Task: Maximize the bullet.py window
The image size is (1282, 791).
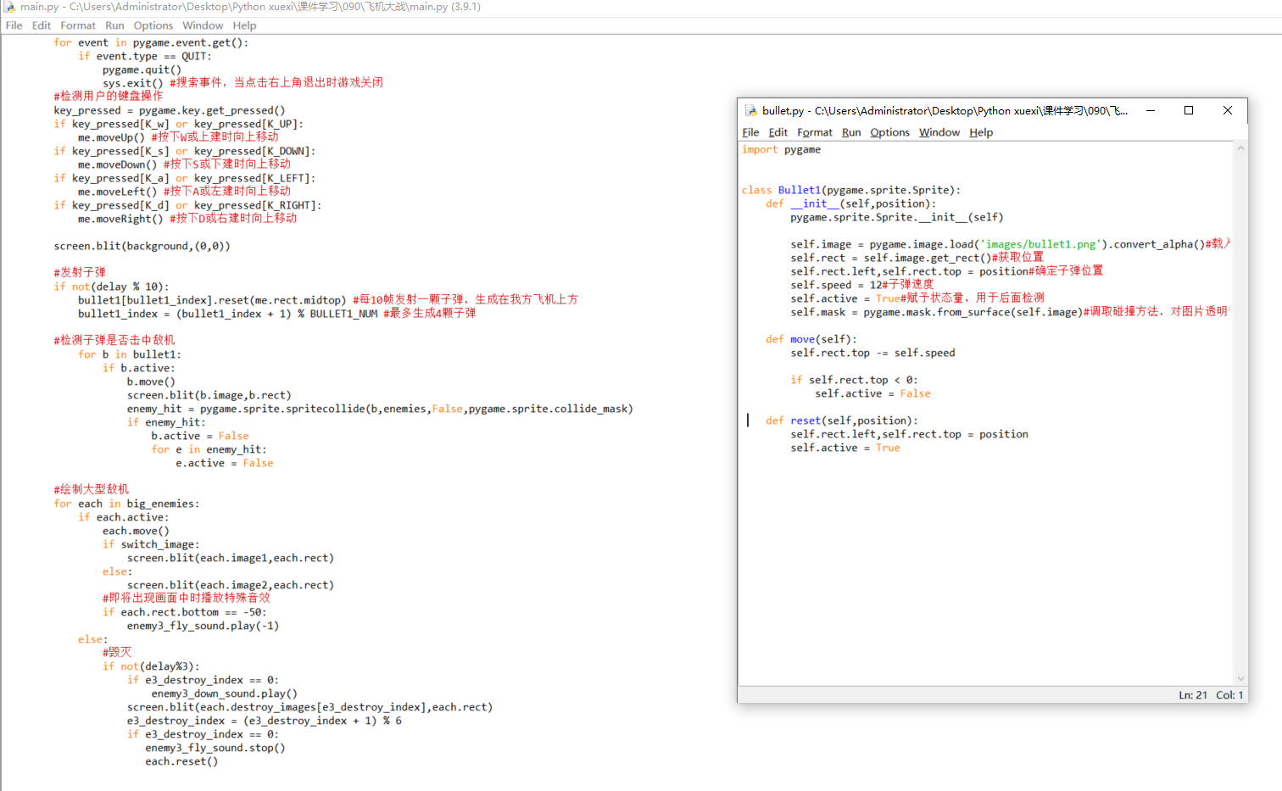Action: pyautogui.click(x=1189, y=110)
